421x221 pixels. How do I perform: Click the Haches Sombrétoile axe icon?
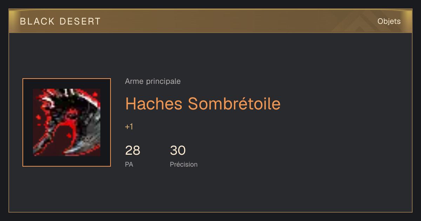(67, 122)
